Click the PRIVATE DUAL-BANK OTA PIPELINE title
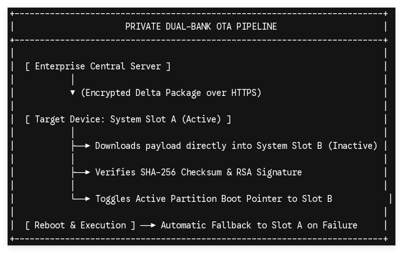403x253 pixels. 201,26
